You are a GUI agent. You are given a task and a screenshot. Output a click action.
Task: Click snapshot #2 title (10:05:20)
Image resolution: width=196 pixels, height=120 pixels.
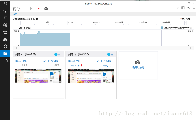pyautogui.click(x=78, y=54)
